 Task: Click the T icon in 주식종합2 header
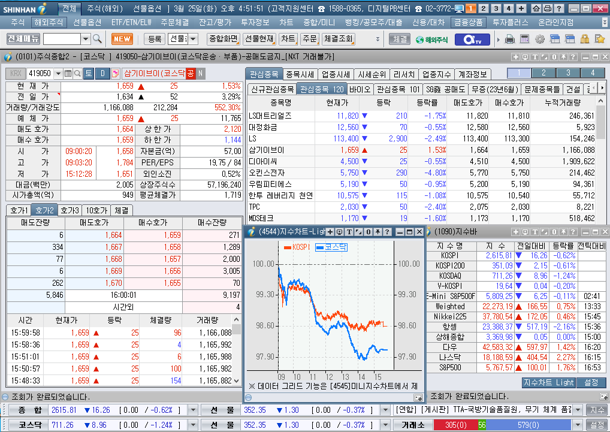(535, 57)
